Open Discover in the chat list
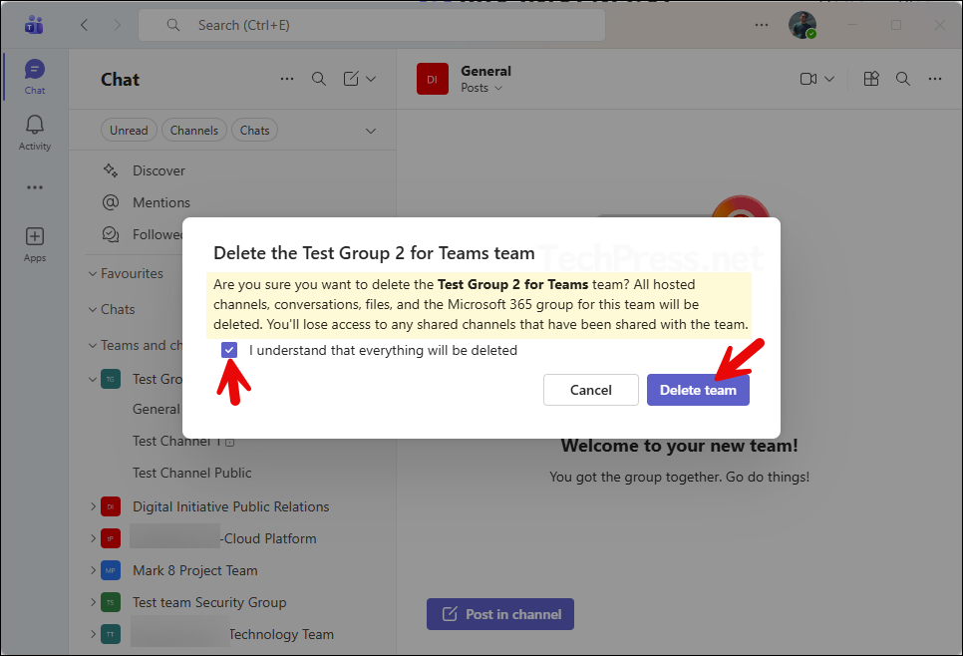Screen dimensions: 963x656 pyautogui.click(x=159, y=170)
